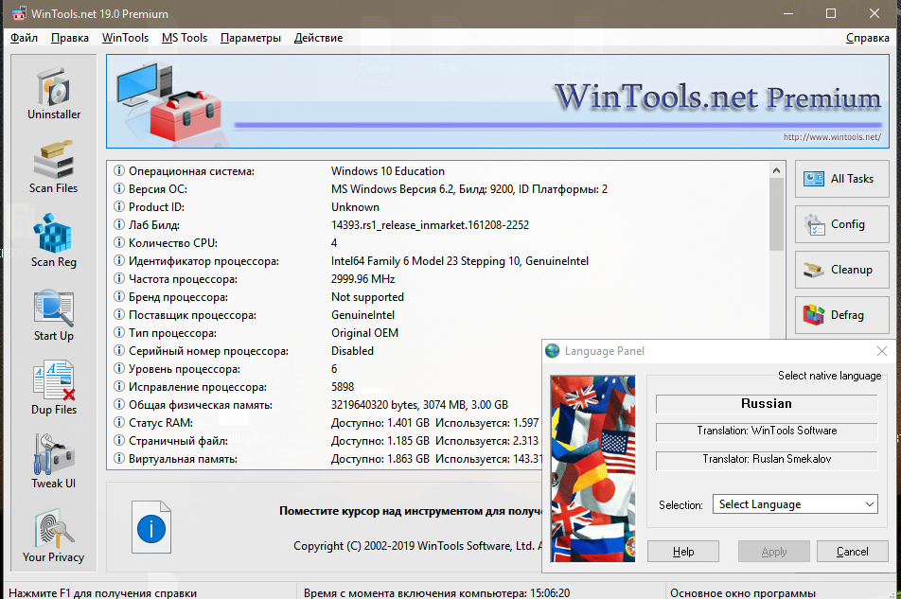
Task: Click Help in Language Panel
Action: click(x=683, y=552)
